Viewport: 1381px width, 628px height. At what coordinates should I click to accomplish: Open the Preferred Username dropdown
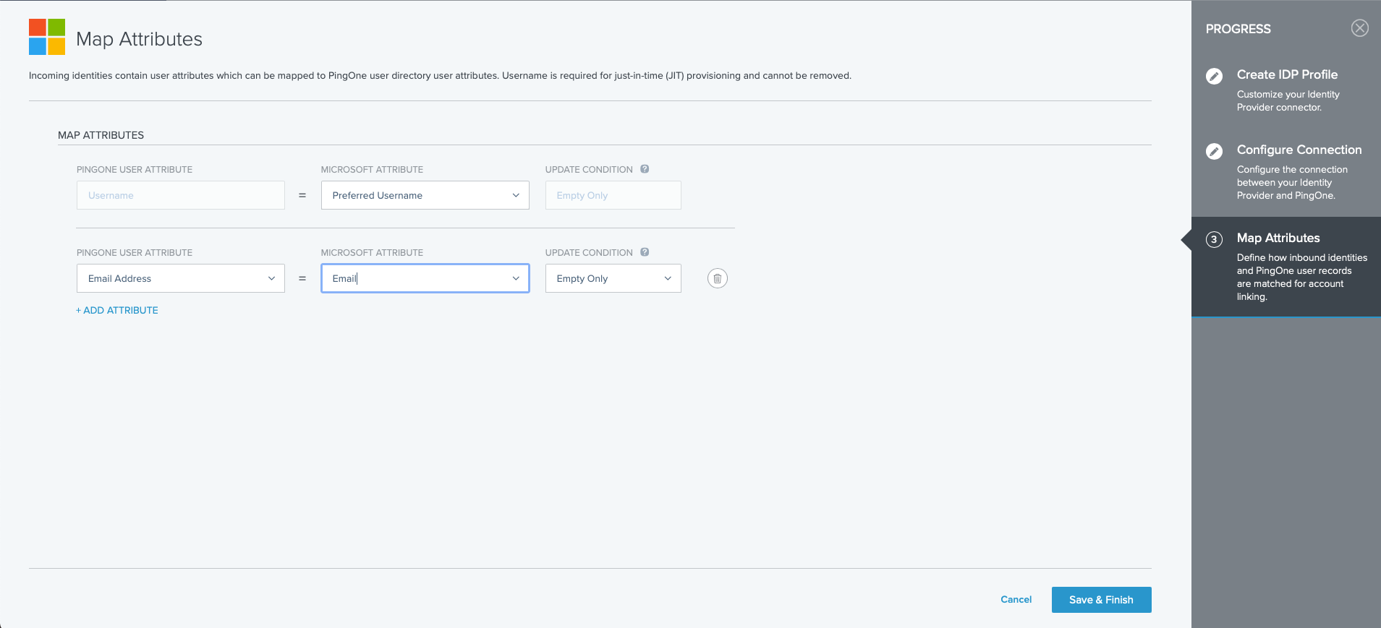425,195
